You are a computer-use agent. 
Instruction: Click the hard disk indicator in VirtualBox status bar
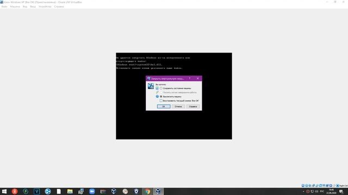click(x=303, y=186)
